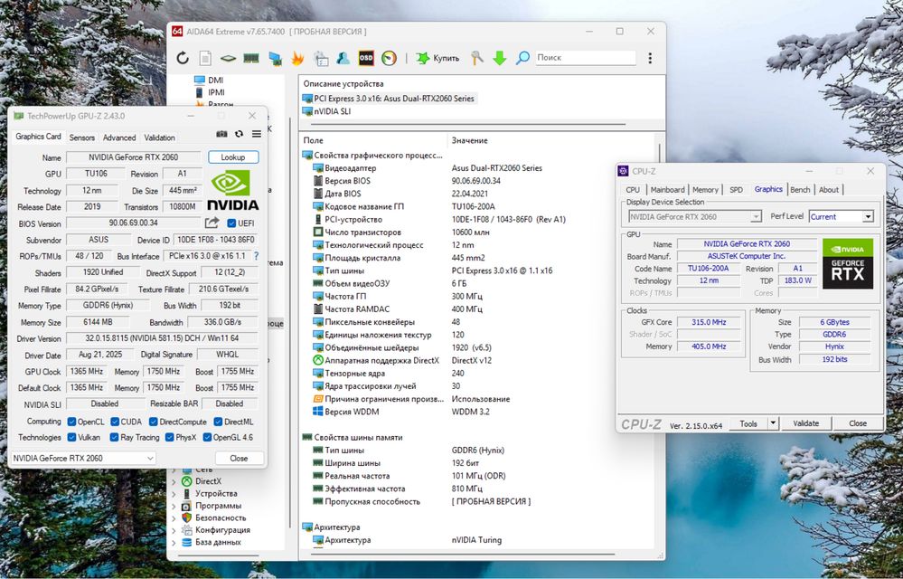
Task: Open the GPU-Z hamburger menu
Action: pyautogui.click(x=257, y=134)
